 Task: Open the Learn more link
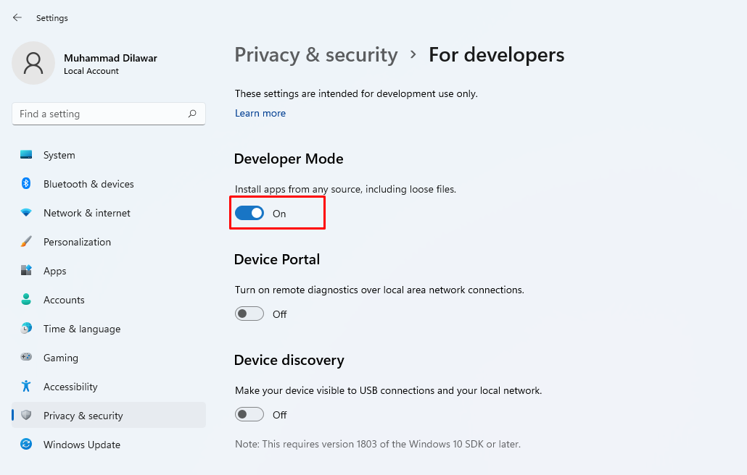coord(260,113)
